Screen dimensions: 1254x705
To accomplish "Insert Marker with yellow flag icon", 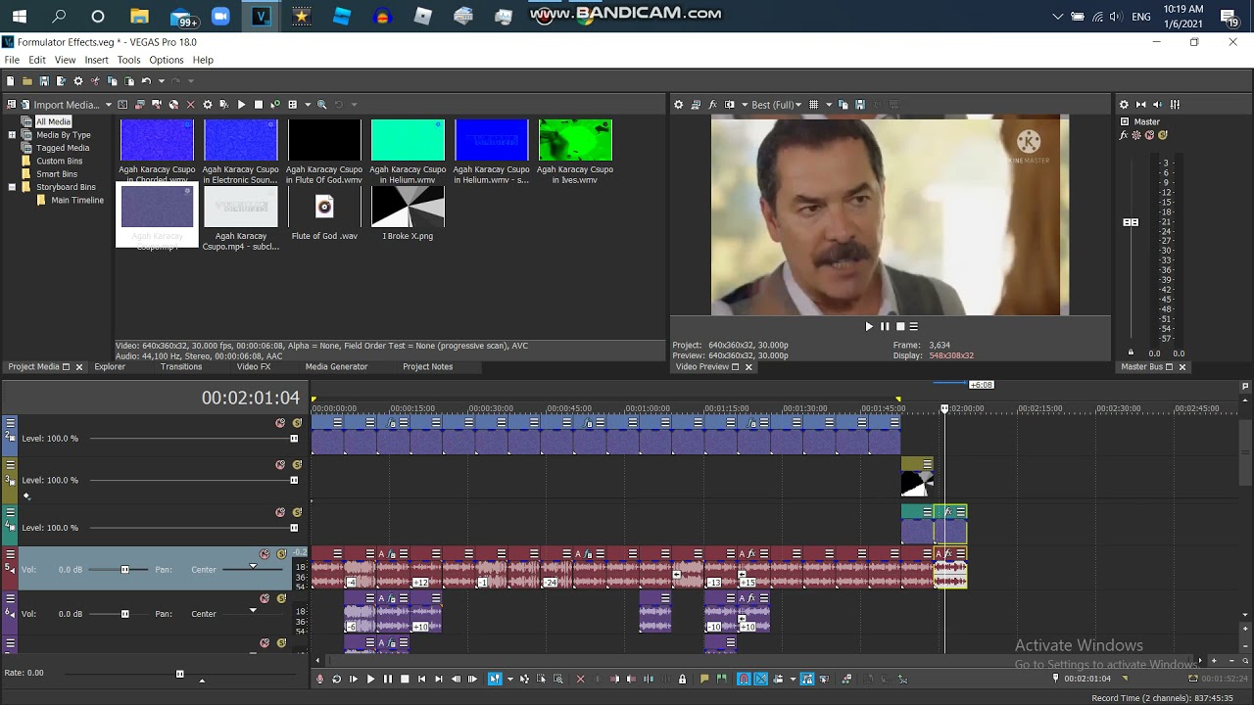I will tap(704, 679).
